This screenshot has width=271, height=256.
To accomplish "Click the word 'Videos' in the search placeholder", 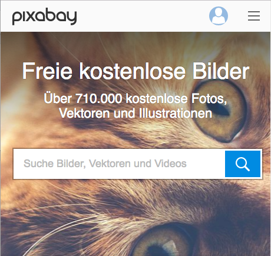I will pos(170,164).
